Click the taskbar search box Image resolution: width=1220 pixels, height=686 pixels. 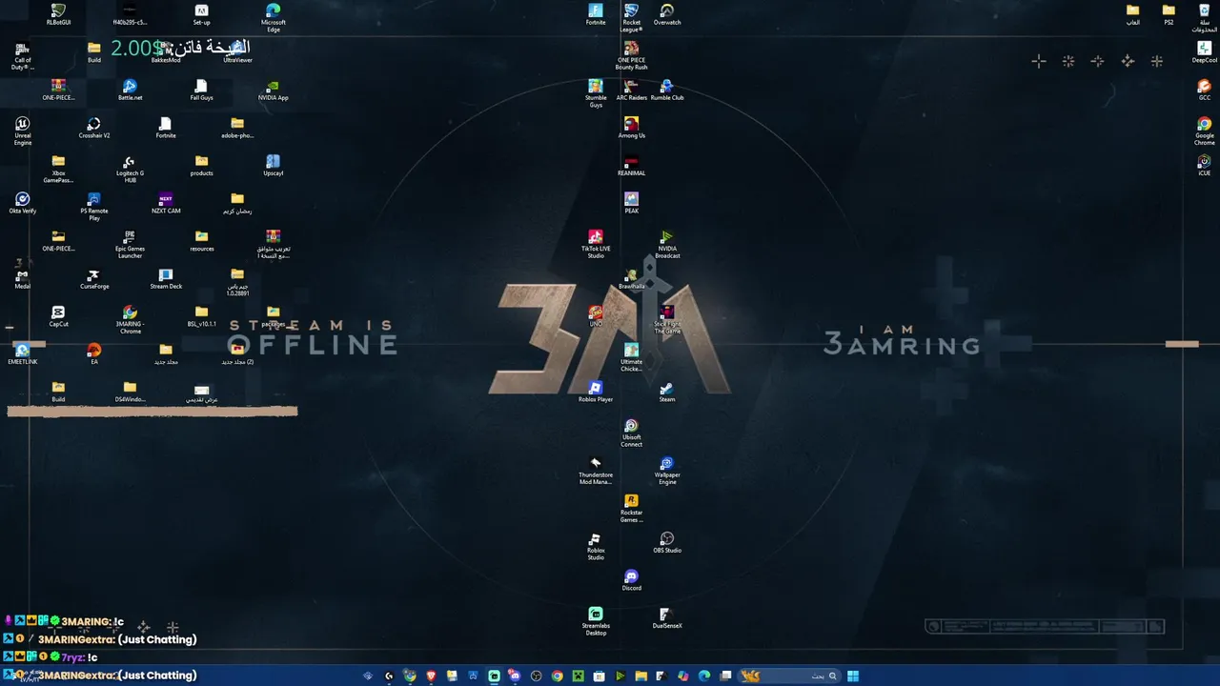790,676
